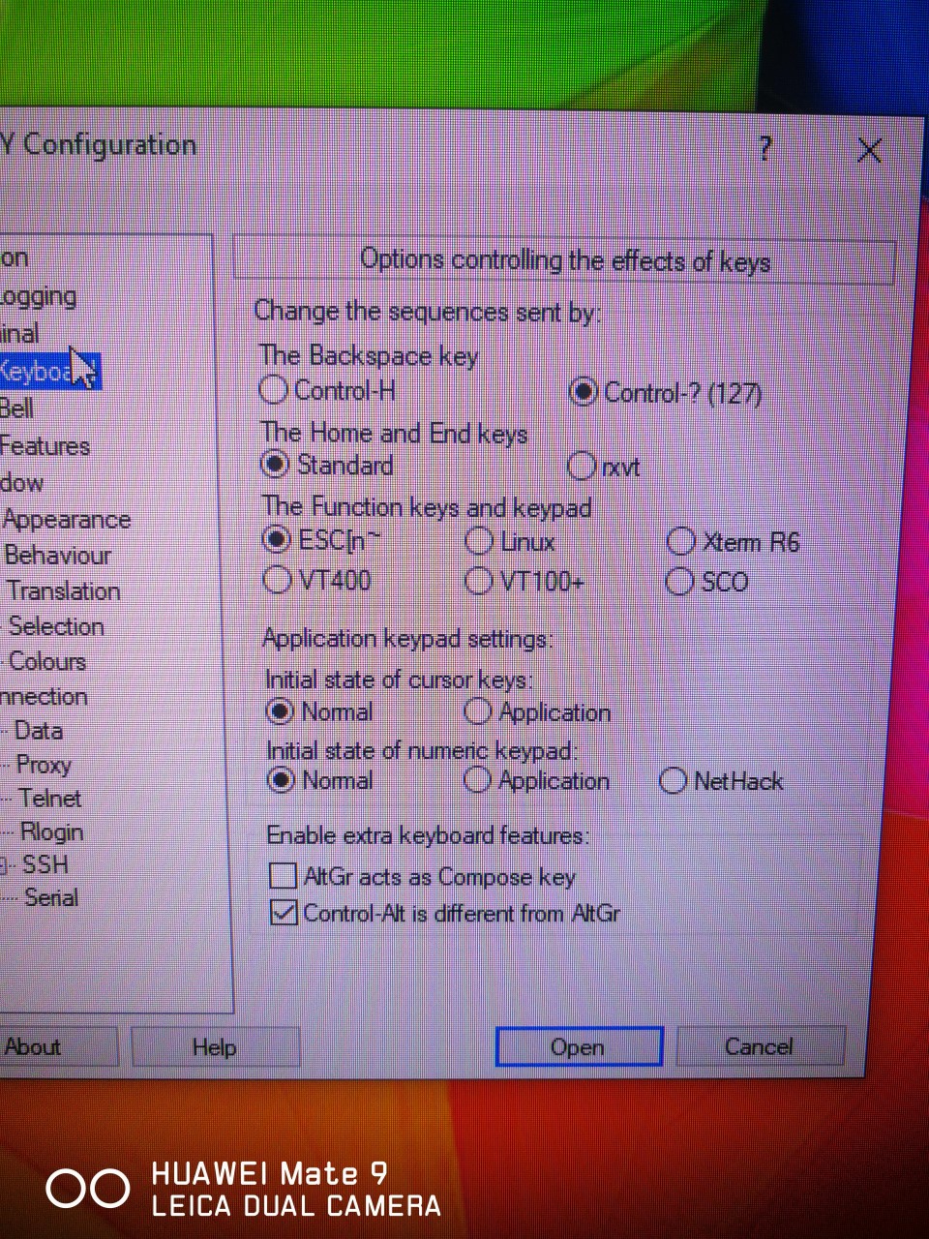Click the question mark help icon
This screenshot has width=929, height=1239.
click(765, 149)
